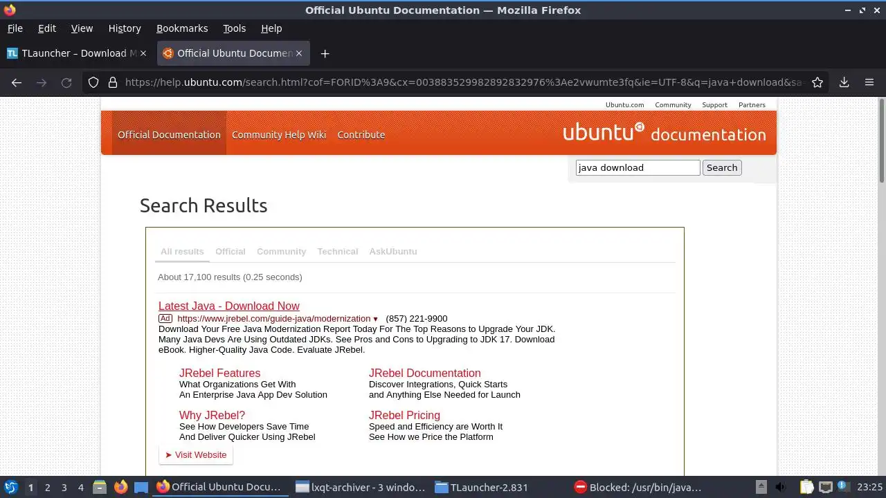The height and width of the screenshot is (498, 886).
Task: Close the TLauncher tab
Action: (143, 53)
